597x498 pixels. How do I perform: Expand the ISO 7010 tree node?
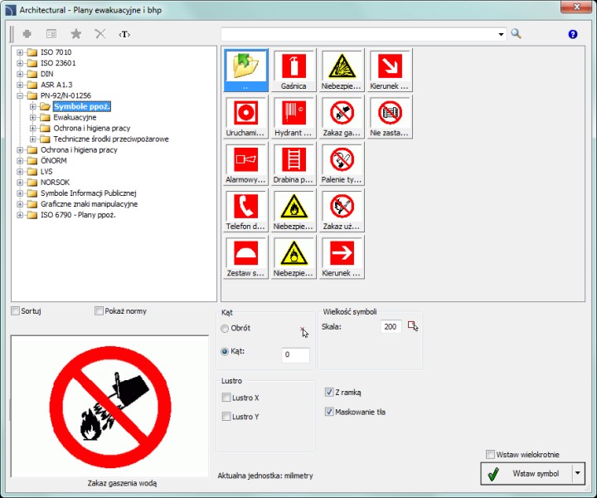tap(18, 52)
